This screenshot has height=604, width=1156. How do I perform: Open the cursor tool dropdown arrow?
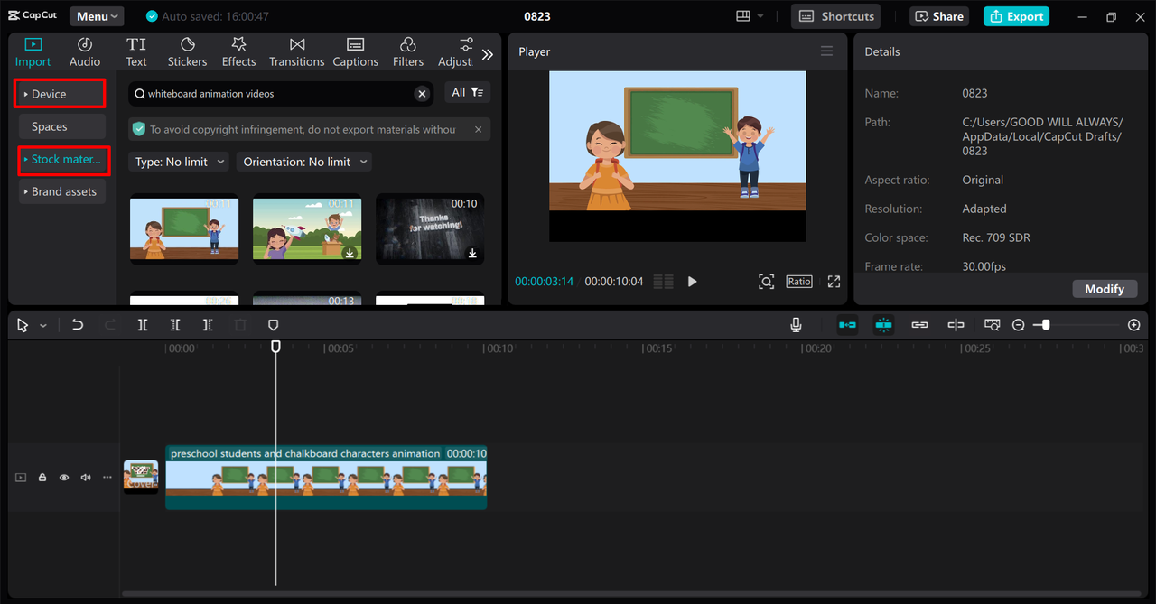point(42,326)
